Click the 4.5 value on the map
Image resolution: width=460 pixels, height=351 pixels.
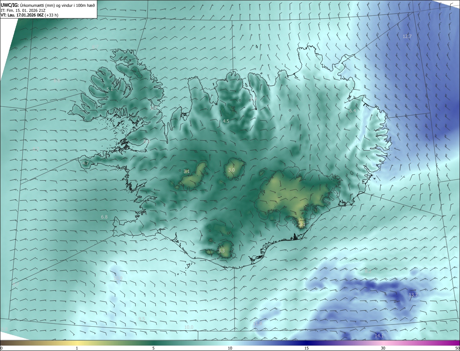click(226, 121)
